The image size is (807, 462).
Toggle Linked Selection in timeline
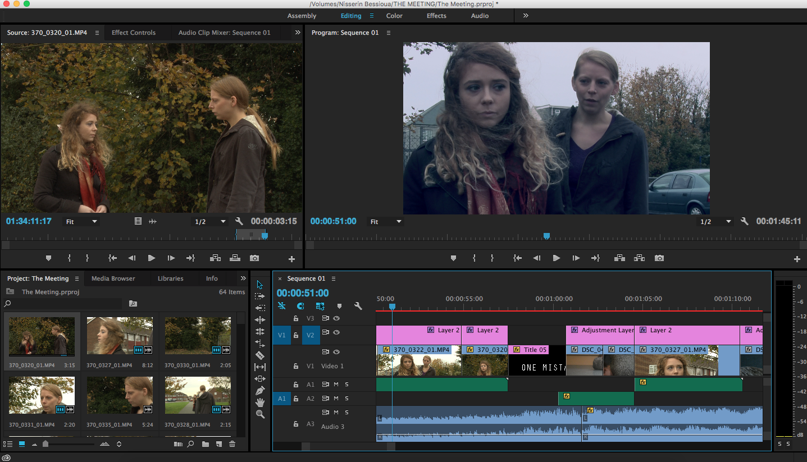320,306
